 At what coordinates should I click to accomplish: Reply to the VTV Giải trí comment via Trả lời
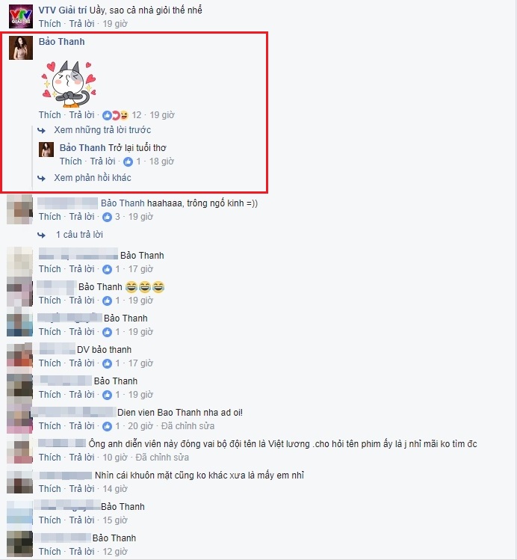pyautogui.click(x=81, y=24)
